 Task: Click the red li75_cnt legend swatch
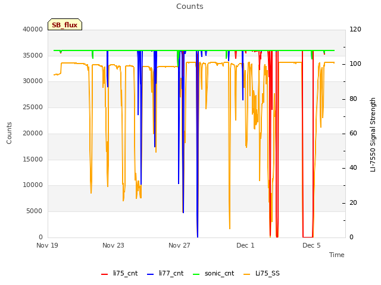coord(105,274)
